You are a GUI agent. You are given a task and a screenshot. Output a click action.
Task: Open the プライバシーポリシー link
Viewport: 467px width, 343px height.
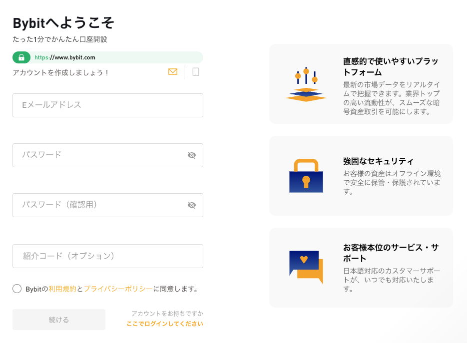pos(118,289)
